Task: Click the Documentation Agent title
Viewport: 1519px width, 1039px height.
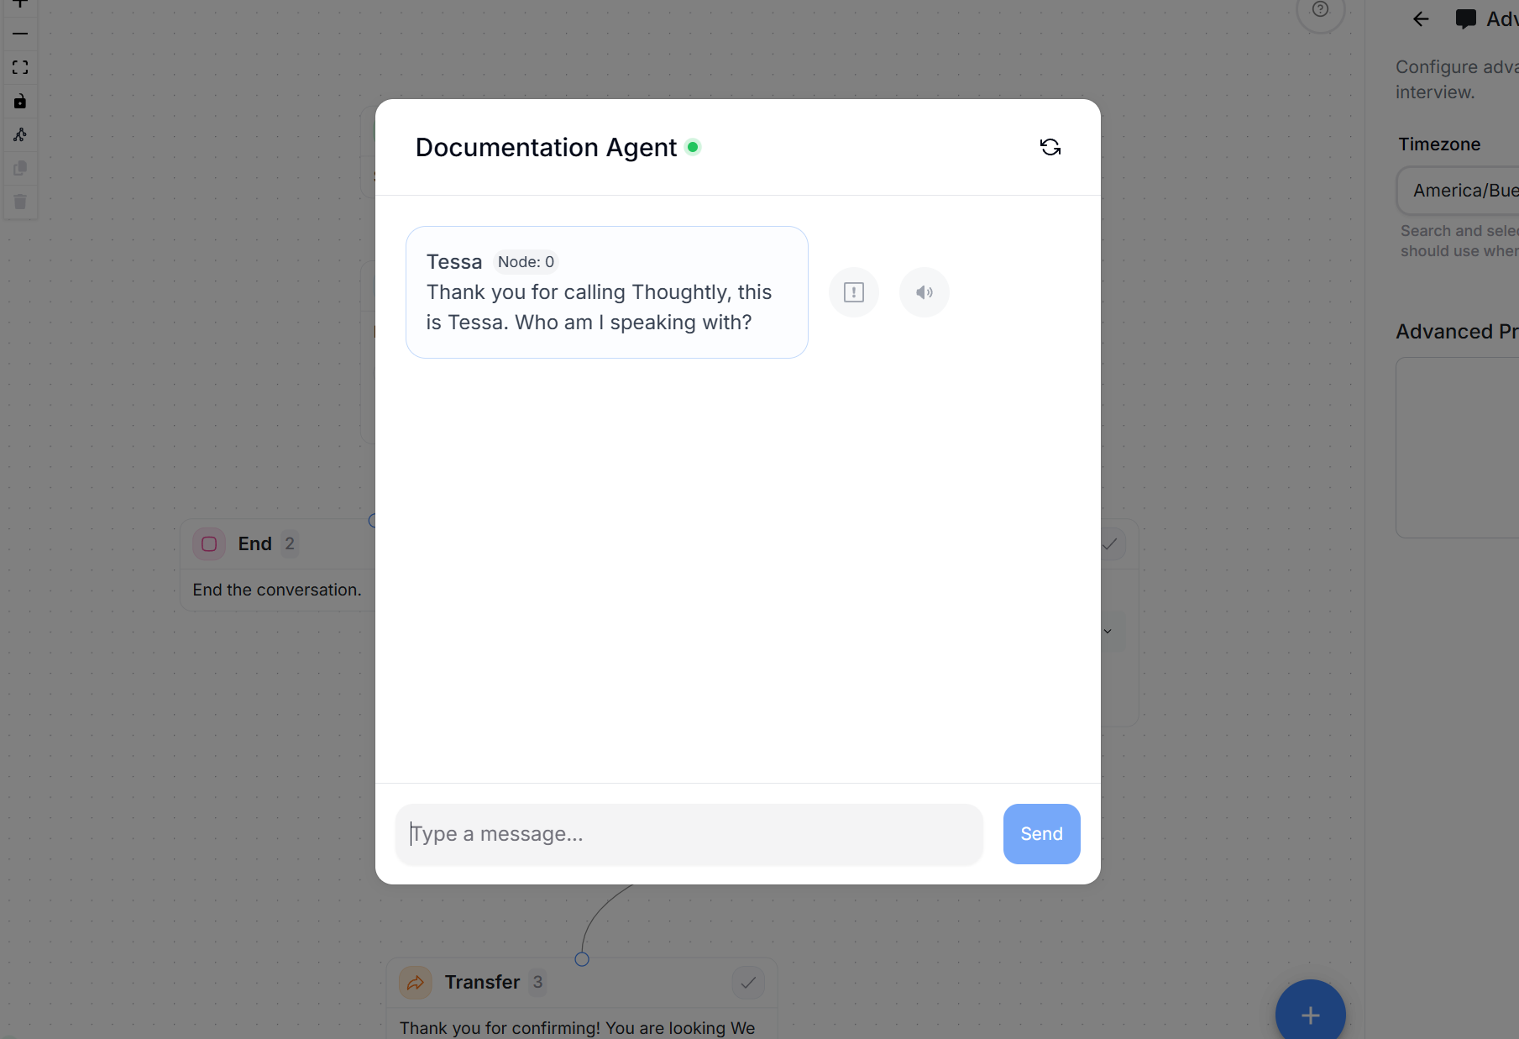Action: tap(546, 148)
